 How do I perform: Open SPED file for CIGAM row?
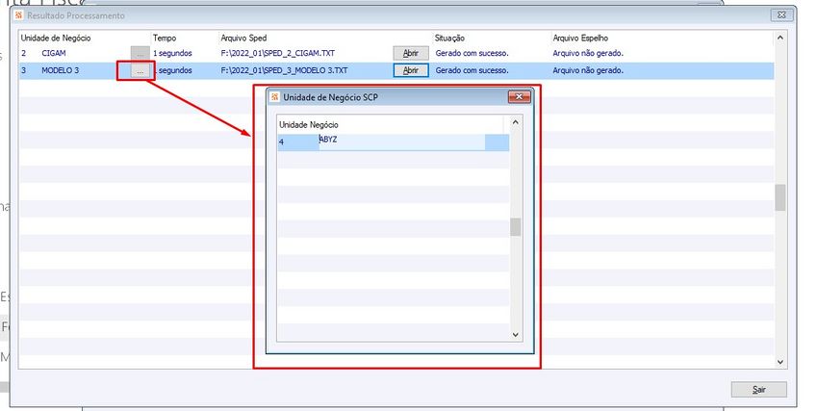pyautogui.click(x=411, y=53)
